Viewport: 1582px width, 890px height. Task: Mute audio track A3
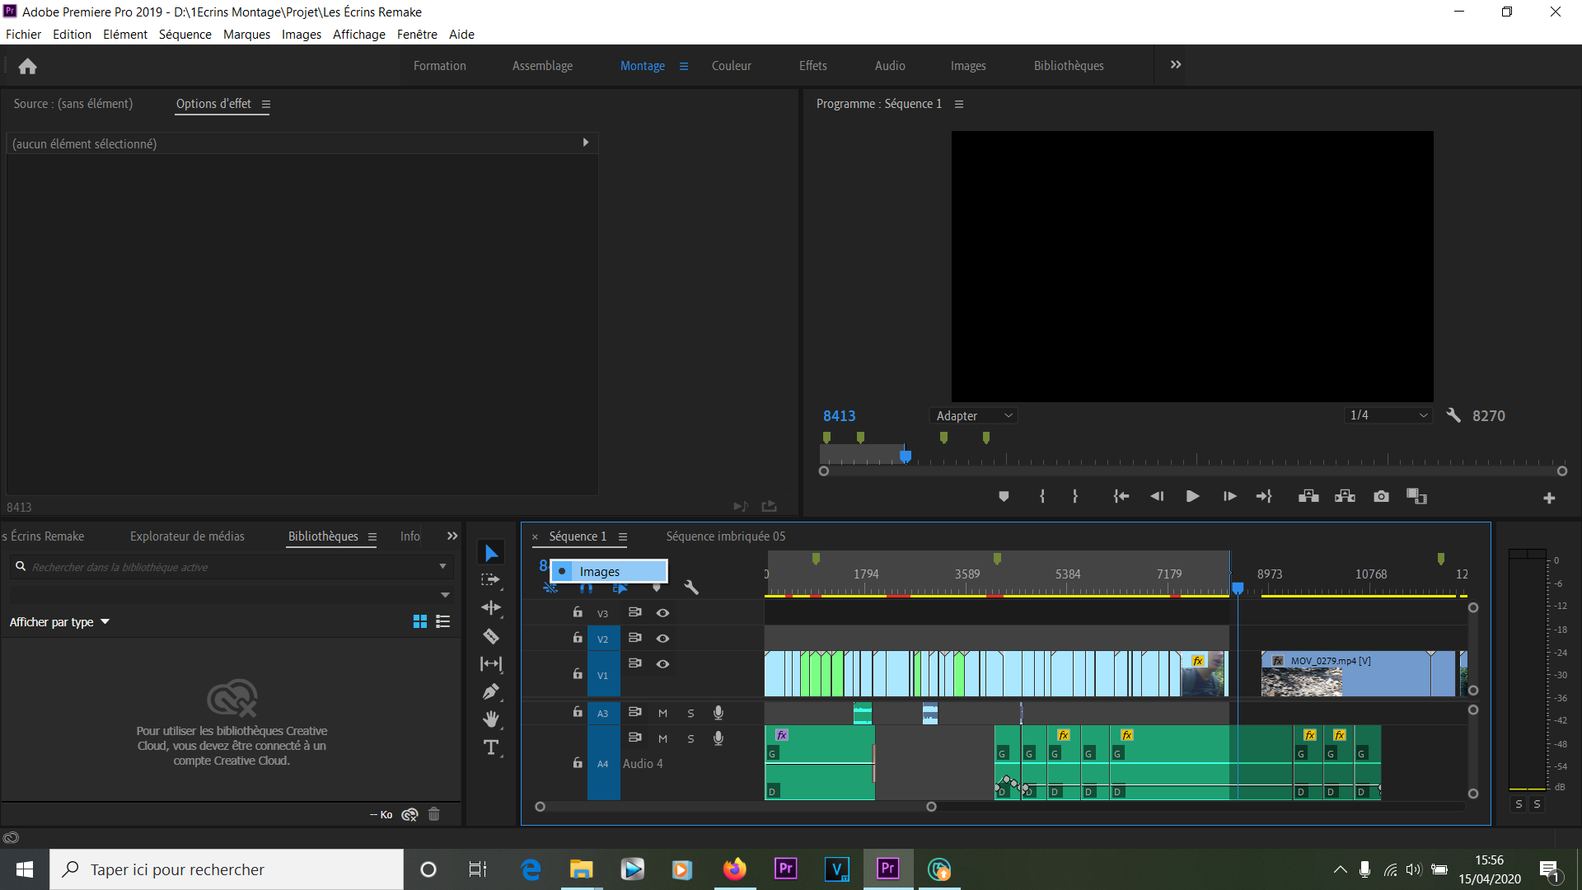point(662,714)
